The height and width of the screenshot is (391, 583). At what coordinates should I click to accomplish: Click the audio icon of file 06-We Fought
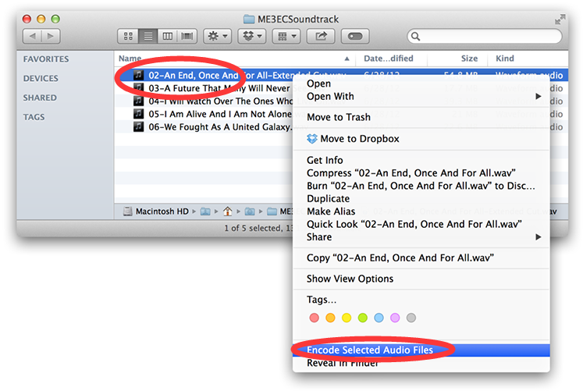pos(138,126)
